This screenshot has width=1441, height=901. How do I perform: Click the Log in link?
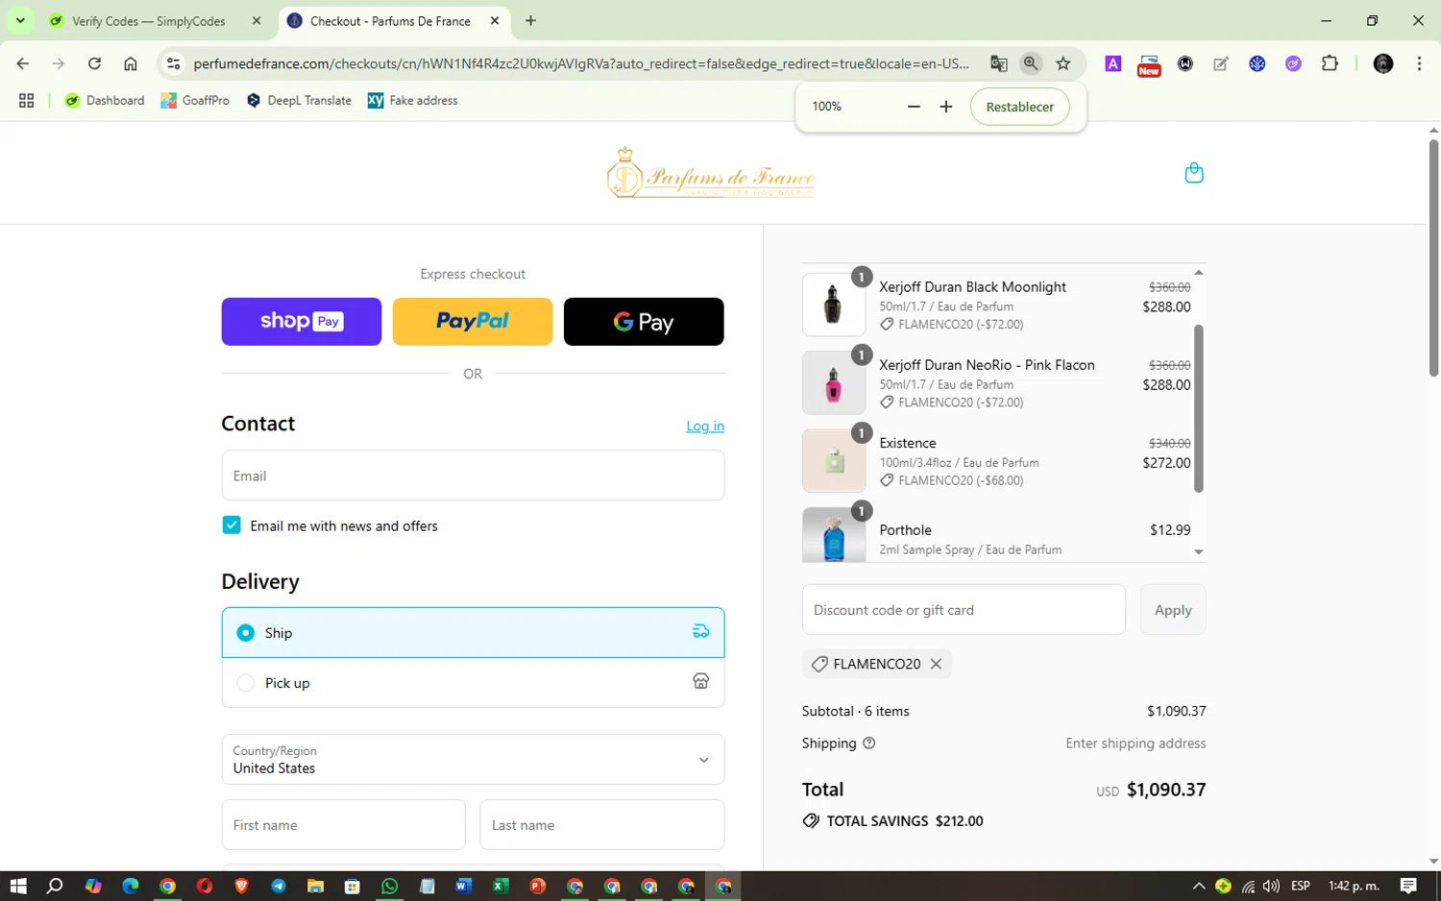click(x=705, y=426)
